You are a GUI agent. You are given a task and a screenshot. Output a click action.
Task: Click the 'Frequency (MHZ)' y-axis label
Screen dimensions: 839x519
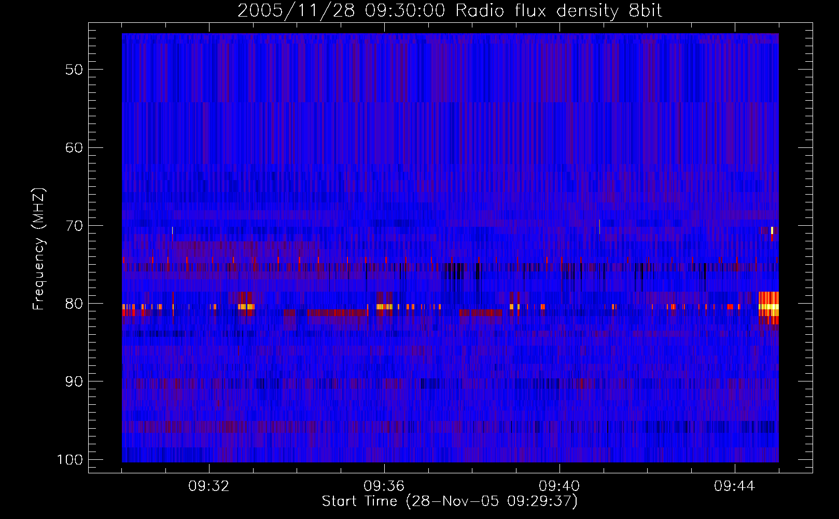39,249
